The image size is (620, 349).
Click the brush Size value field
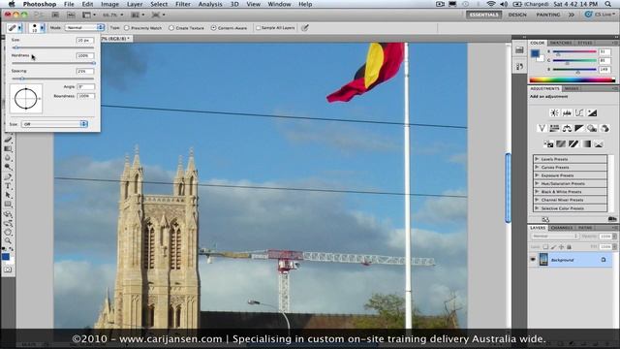(85, 41)
